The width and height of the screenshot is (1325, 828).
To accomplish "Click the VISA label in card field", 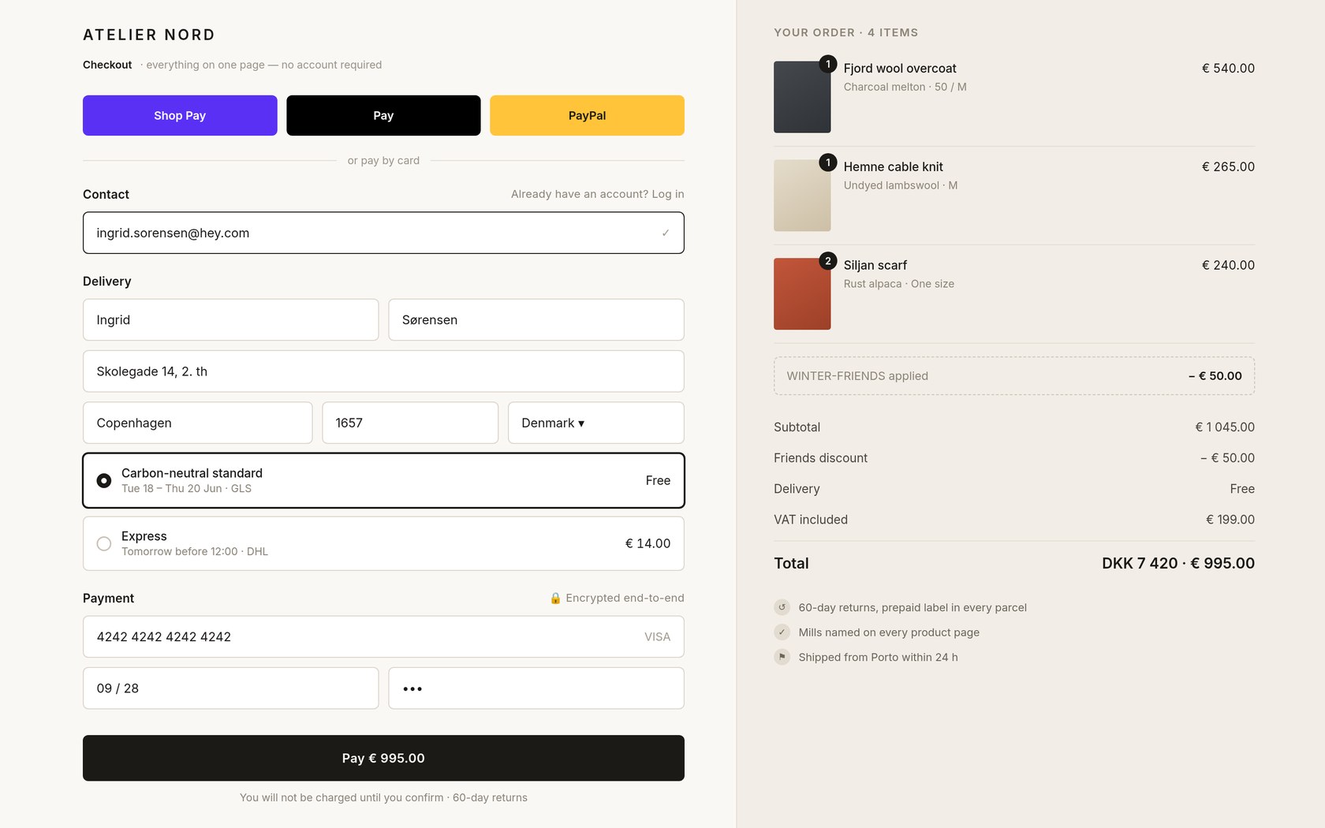I will [x=657, y=636].
